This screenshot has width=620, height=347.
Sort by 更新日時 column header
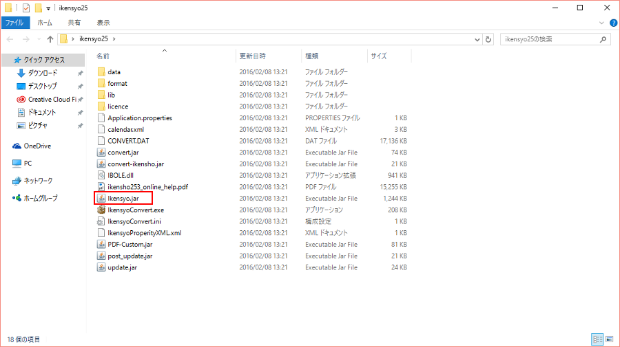pos(253,56)
